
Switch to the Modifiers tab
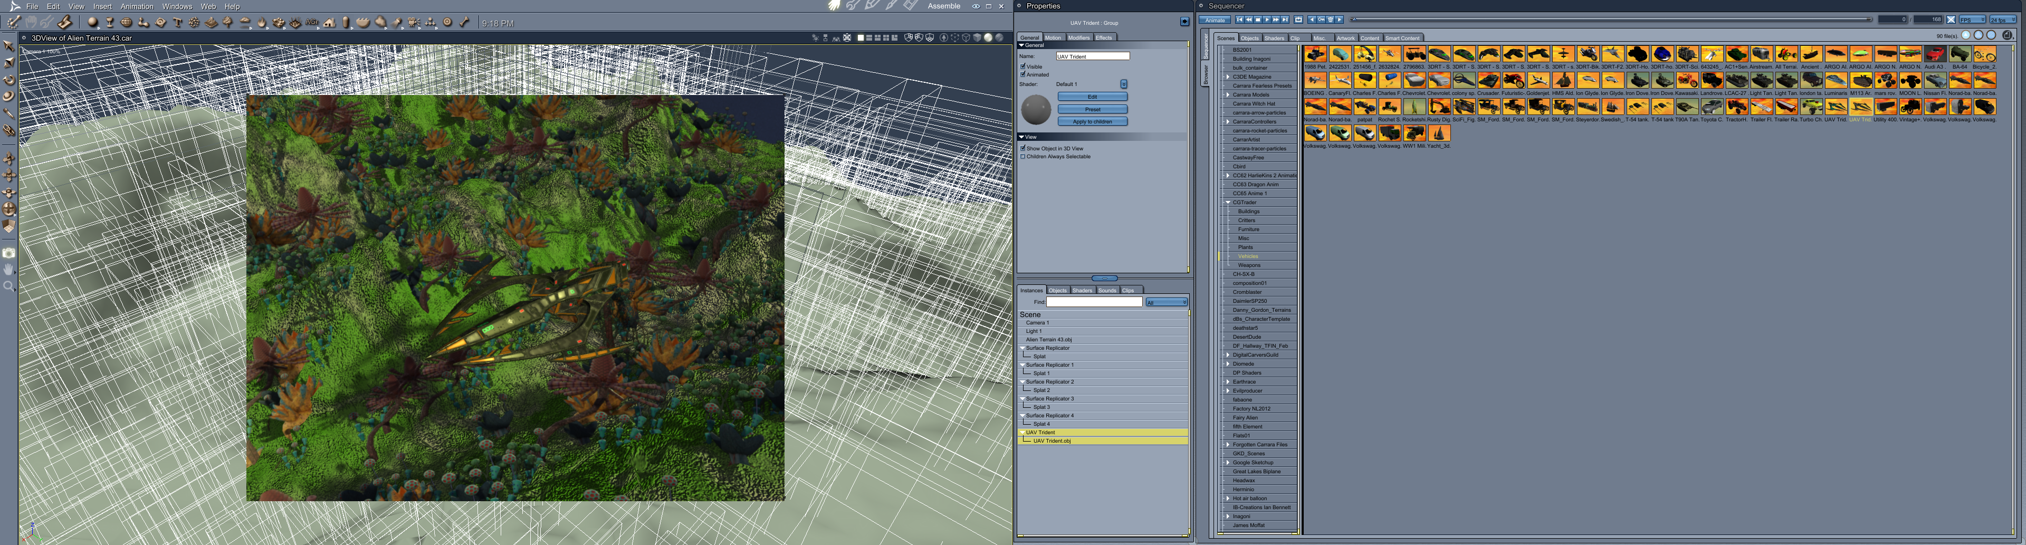(x=1078, y=37)
